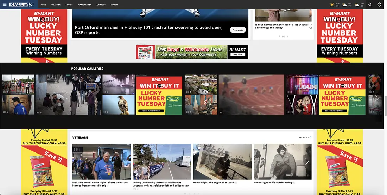Open 'Welcome Home: Honor Flight reflects' story
Viewport: 387px width, 195px height.
100,184
